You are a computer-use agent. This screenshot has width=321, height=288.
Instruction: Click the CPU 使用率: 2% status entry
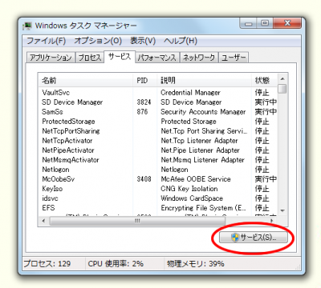[116, 264]
